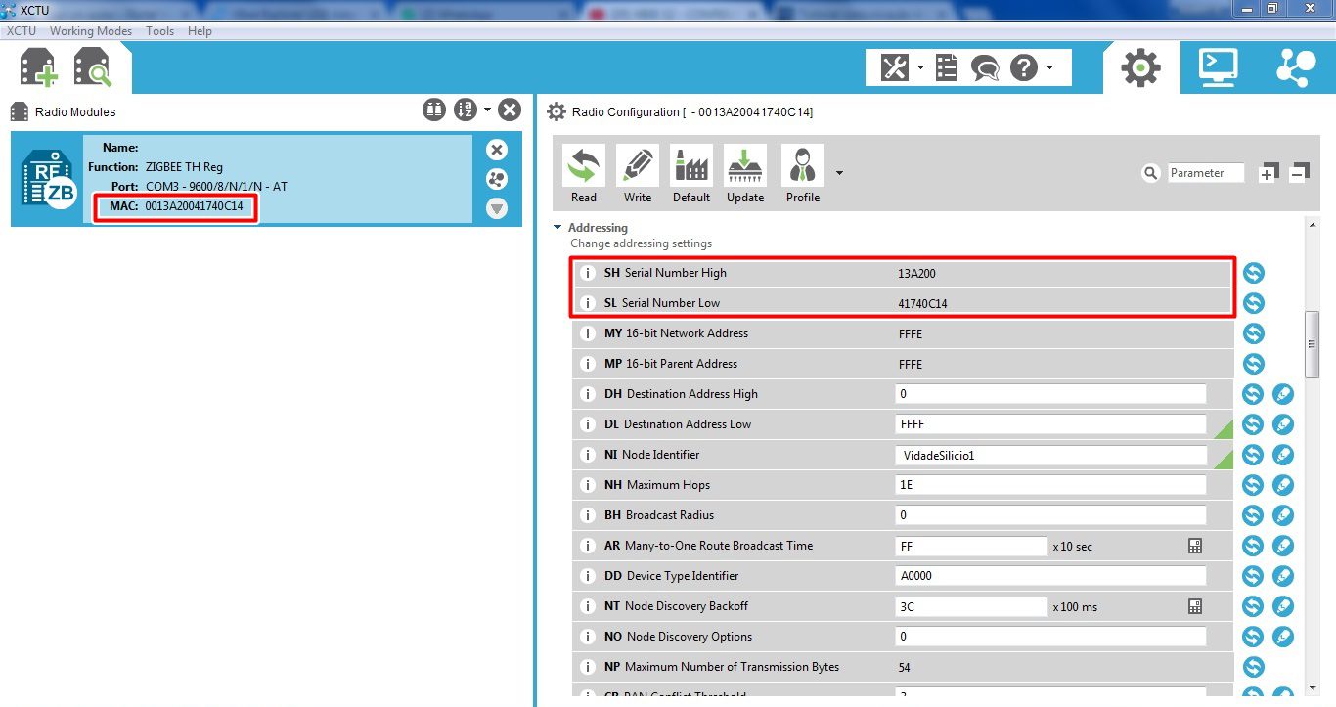Discover radio modules icon
1336x707 pixels.
click(92, 67)
